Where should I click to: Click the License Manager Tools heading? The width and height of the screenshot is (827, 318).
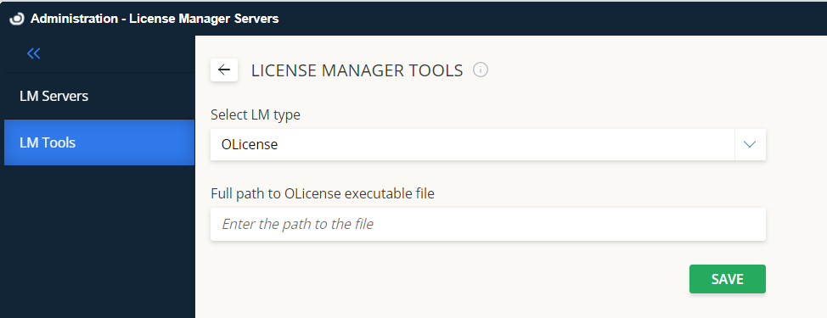357,70
